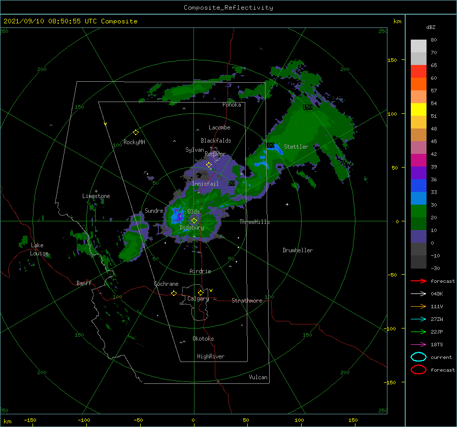Click the Drumheller city label

tap(298, 250)
